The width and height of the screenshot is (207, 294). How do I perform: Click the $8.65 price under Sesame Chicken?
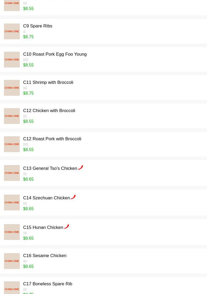click(x=28, y=267)
